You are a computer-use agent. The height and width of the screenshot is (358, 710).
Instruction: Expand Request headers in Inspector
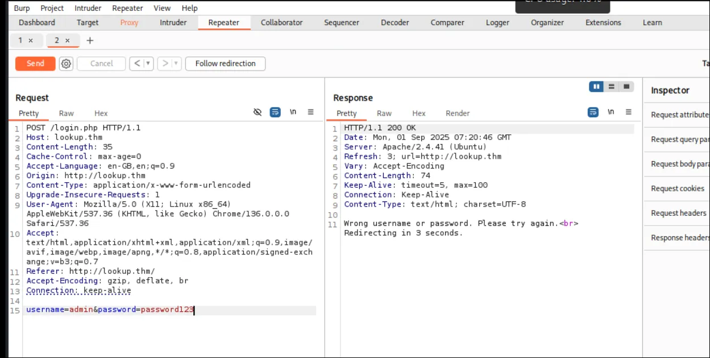677,213
